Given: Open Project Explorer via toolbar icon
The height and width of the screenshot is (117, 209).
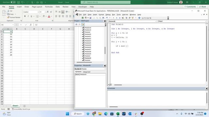Looking at the screenshot, I should [126, 18].
